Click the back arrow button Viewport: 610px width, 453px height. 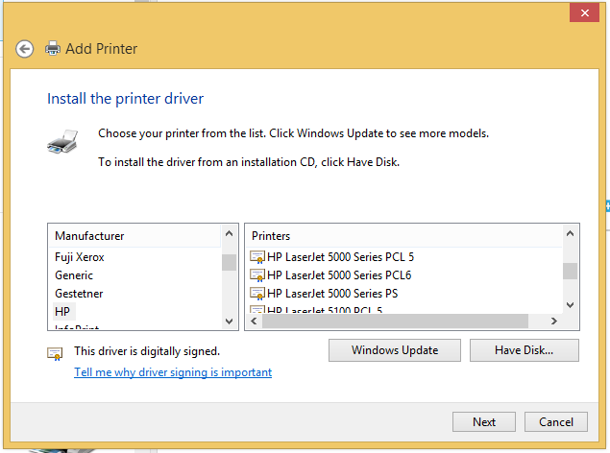25,49
